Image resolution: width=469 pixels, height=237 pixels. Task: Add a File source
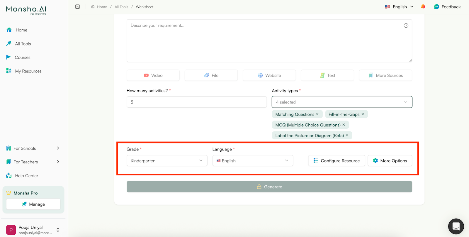tap(211, 75)
